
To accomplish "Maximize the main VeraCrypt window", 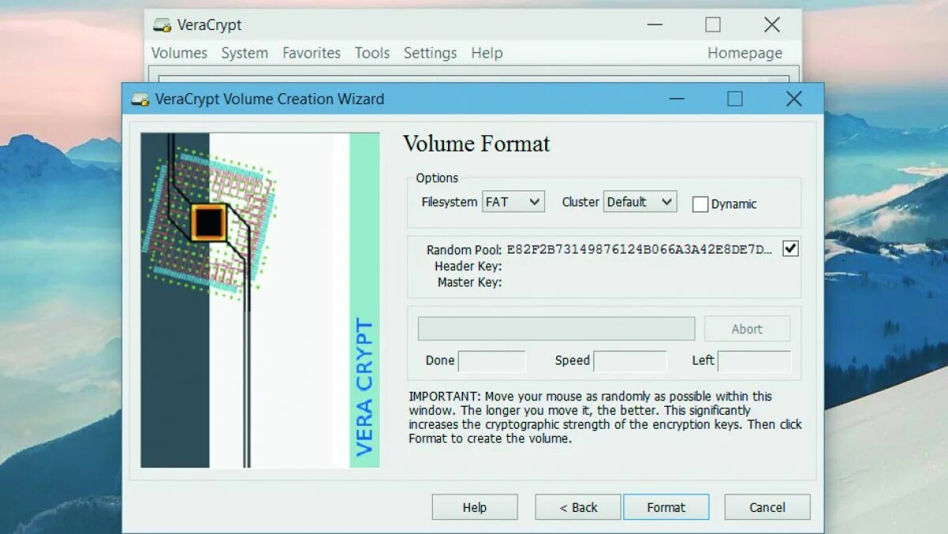I will coord(713,24).
